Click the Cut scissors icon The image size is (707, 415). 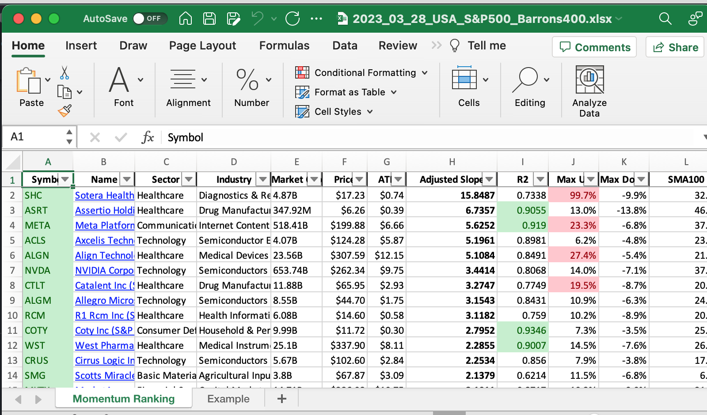coord(65,73)
